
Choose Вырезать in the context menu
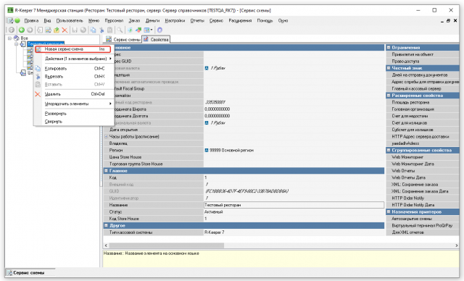click(74, 77)
